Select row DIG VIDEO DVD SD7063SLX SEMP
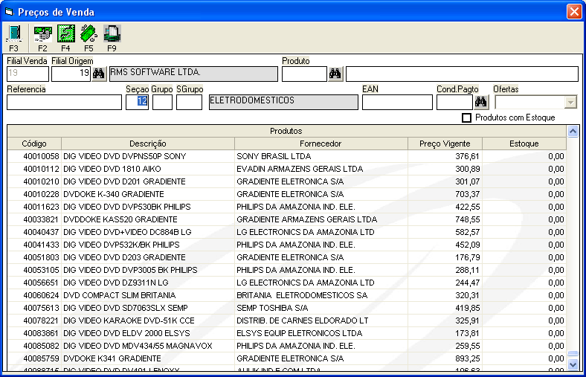 point(286,308)
